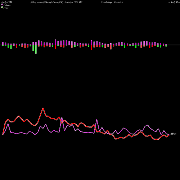Select the Price legend label
The image size is (180, 180).
(6, 8)
